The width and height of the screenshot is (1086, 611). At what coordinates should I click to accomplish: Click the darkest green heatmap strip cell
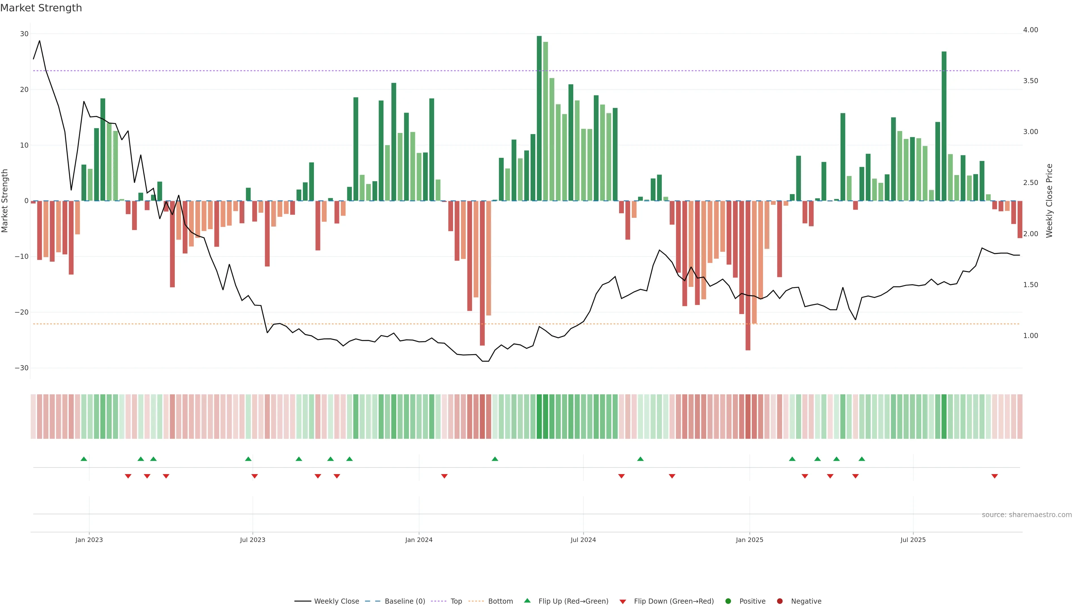[x=539, y=416]
